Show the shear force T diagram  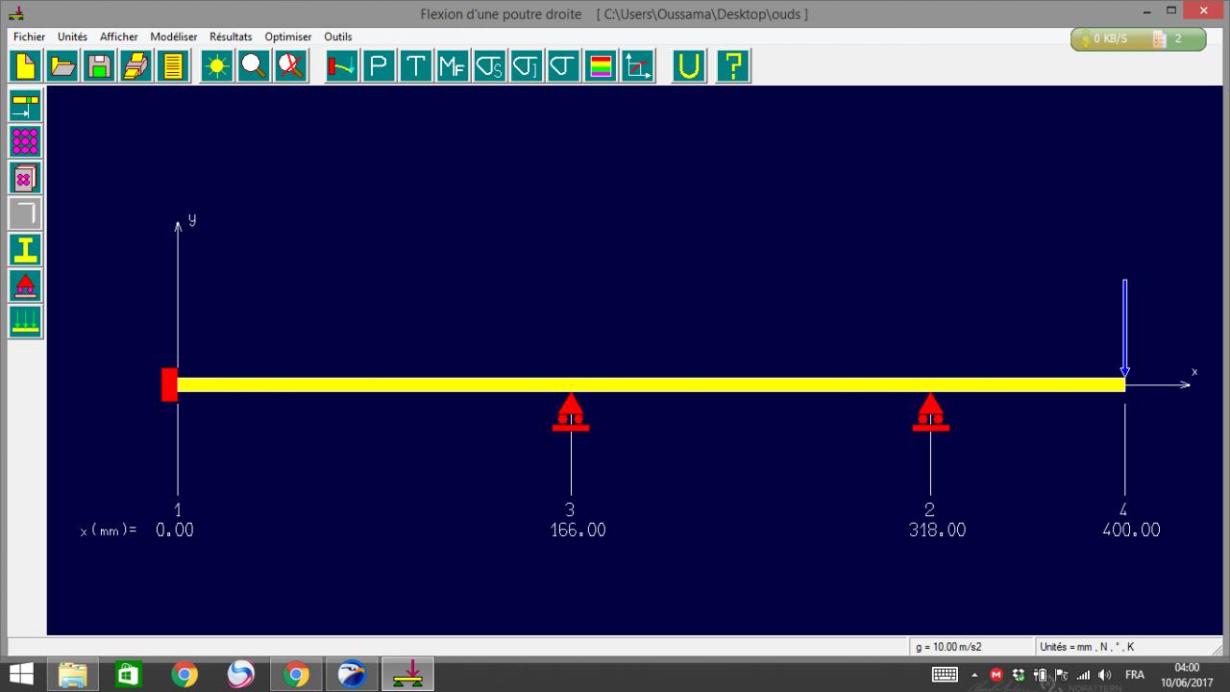(x=415, y=66)
